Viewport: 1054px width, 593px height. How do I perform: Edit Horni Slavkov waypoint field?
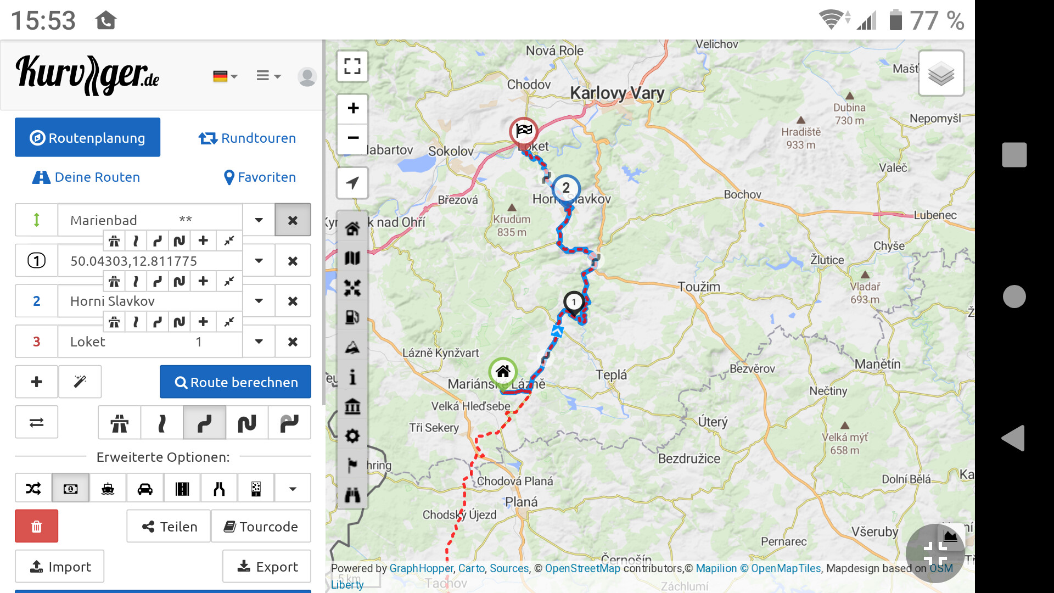click(150, 301)
